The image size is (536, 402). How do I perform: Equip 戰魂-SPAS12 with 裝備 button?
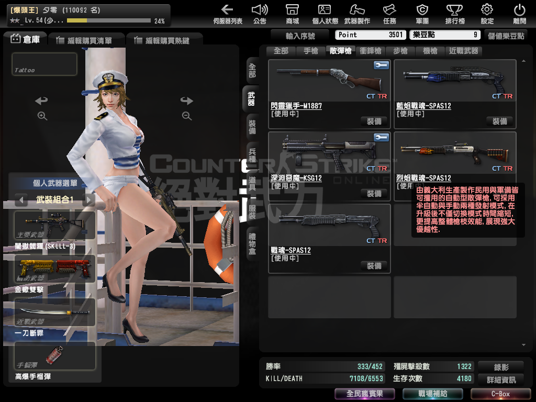374,266
